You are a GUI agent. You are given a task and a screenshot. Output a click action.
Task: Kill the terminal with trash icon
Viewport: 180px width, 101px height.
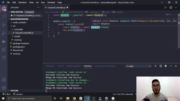tap(166, 66)
